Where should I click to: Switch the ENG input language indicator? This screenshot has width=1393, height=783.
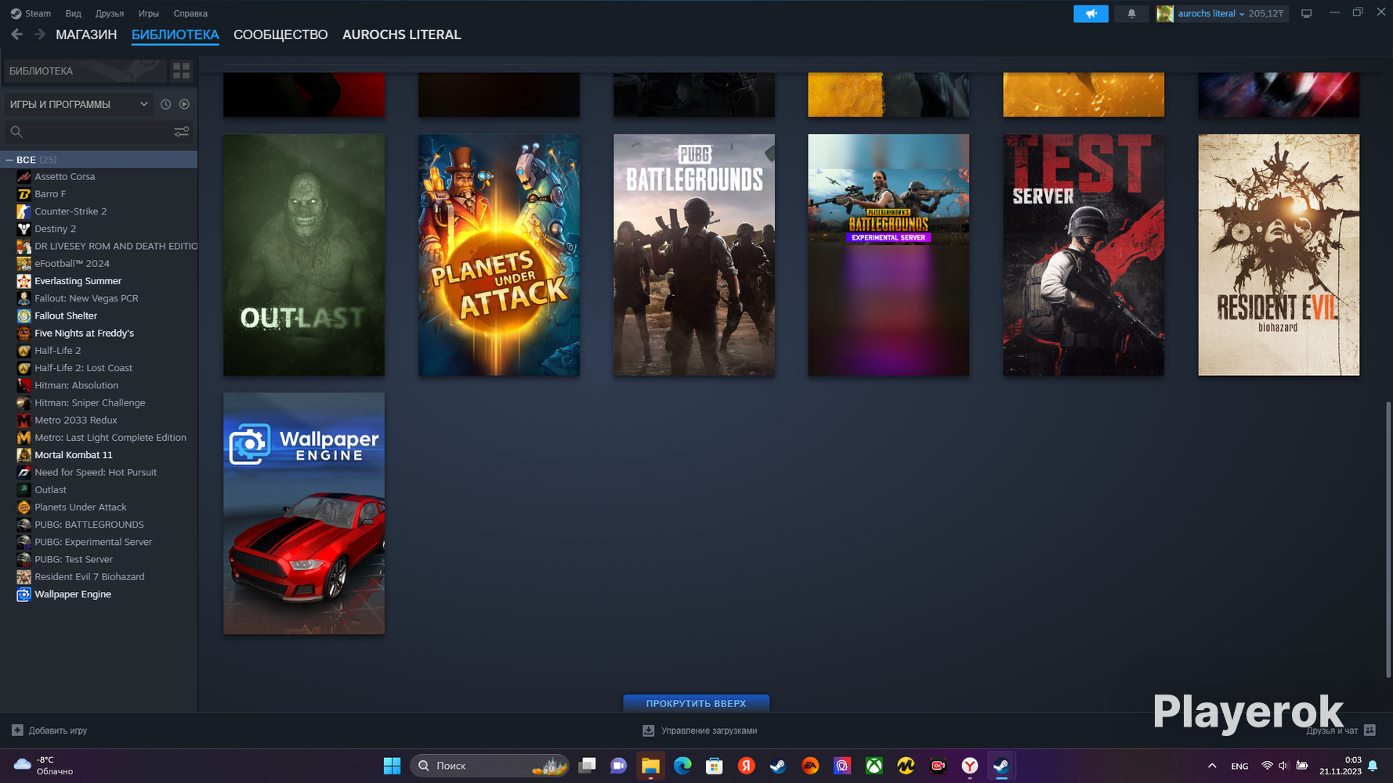1239,767
